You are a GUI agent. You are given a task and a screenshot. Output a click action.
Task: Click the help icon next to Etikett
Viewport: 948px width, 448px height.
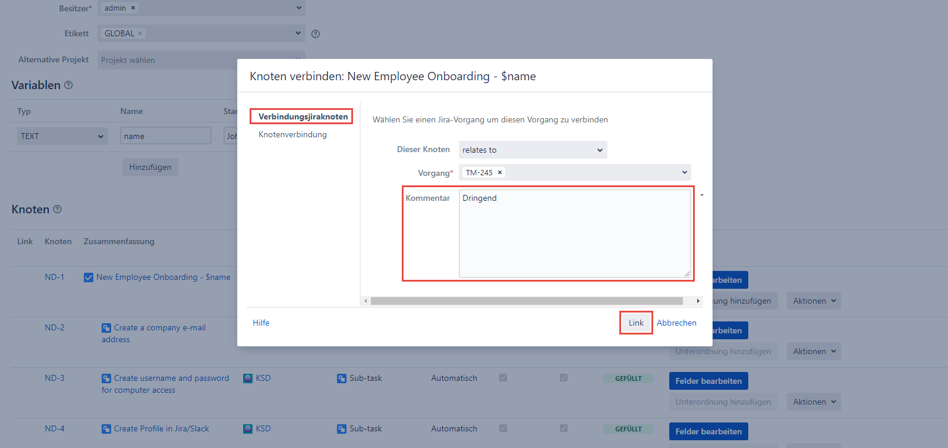316,34
